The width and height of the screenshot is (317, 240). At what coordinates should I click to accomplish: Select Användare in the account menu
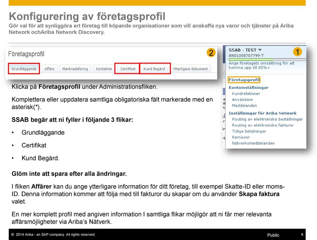tap(242, 100)
